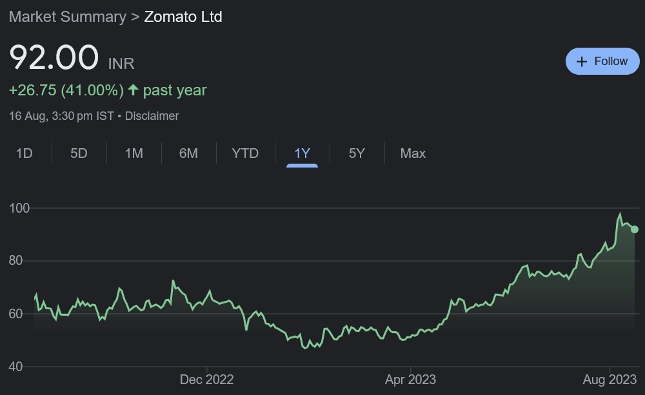Select the 5D time range tab
645x395 pixels.
79,153
